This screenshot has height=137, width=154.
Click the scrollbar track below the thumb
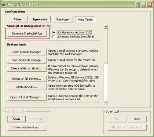106,82
